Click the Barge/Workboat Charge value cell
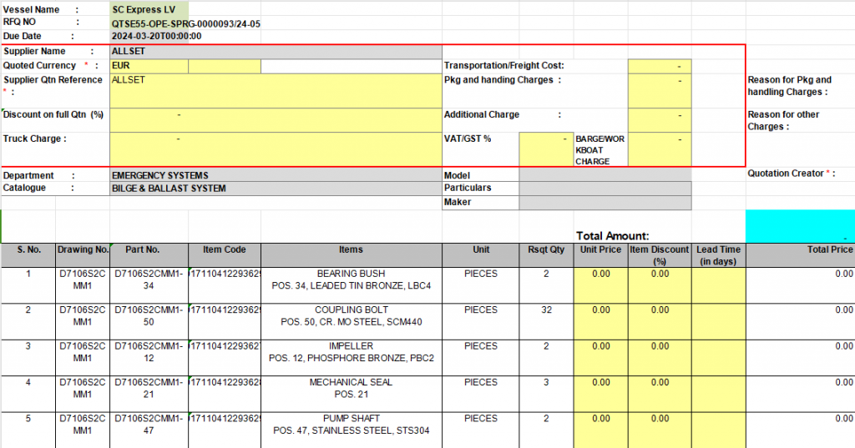 (x=659, y=149)
